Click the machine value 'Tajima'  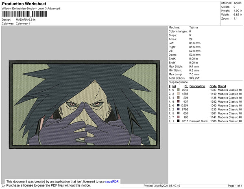click(x=194, y=27)
